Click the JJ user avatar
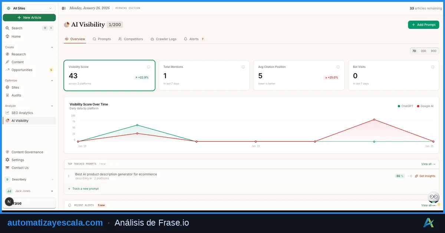445x233 pixels. pos(9,191)
